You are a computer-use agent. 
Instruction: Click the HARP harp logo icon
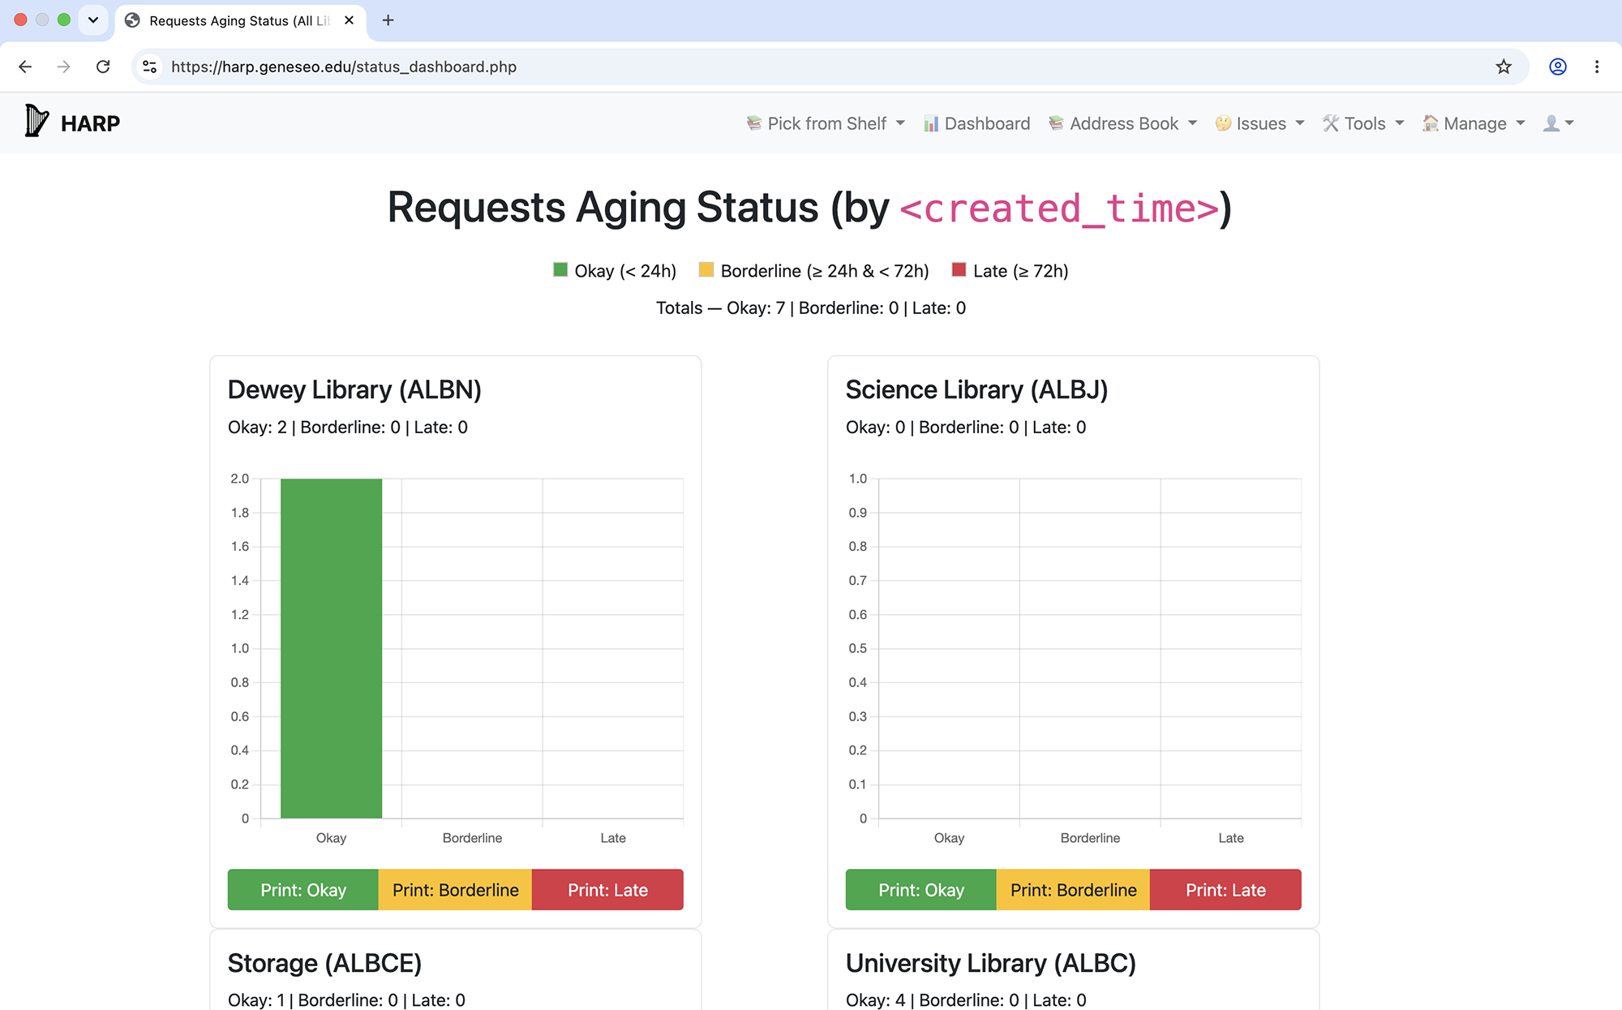point(36,121)
